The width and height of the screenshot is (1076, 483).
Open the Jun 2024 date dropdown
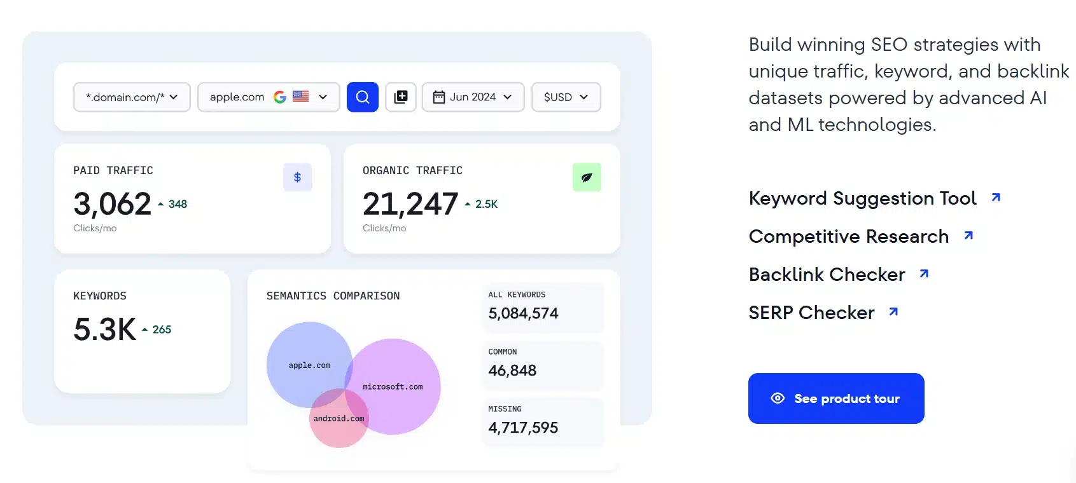(x=473, y=97)
